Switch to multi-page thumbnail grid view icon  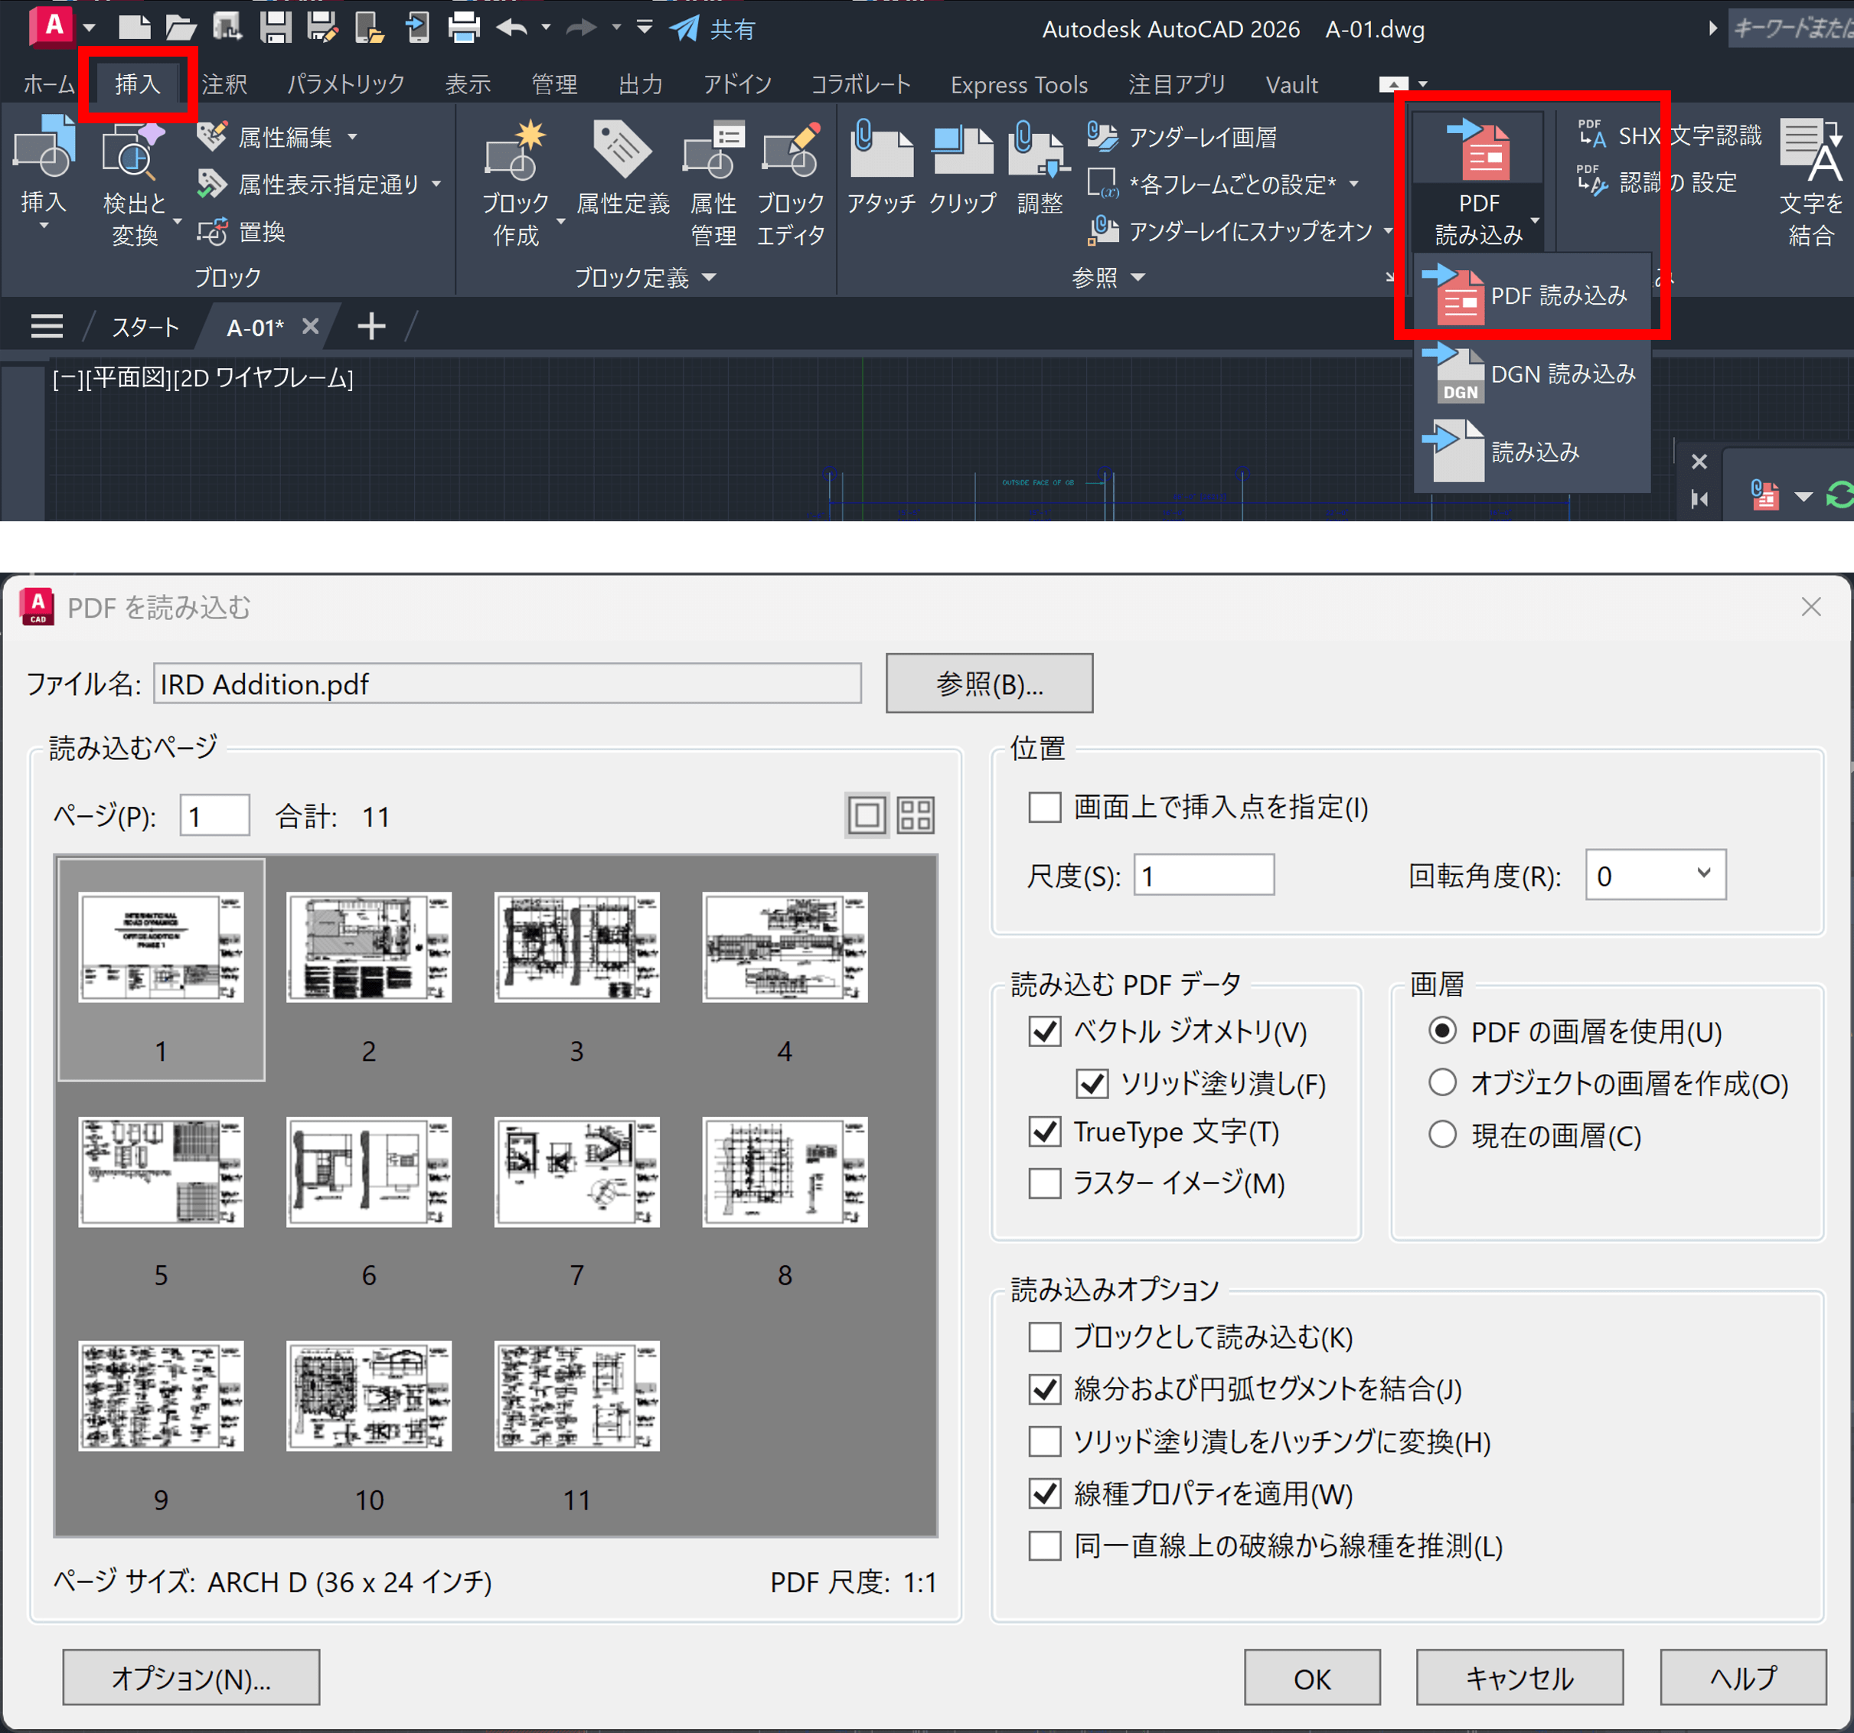915,815
